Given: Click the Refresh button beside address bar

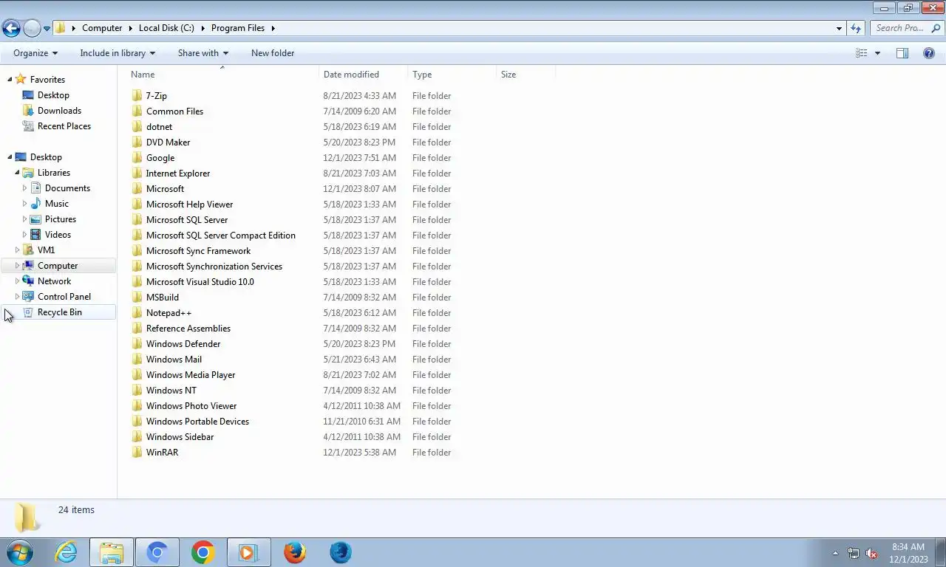Looking at the screenshot, I should [856, 28].
